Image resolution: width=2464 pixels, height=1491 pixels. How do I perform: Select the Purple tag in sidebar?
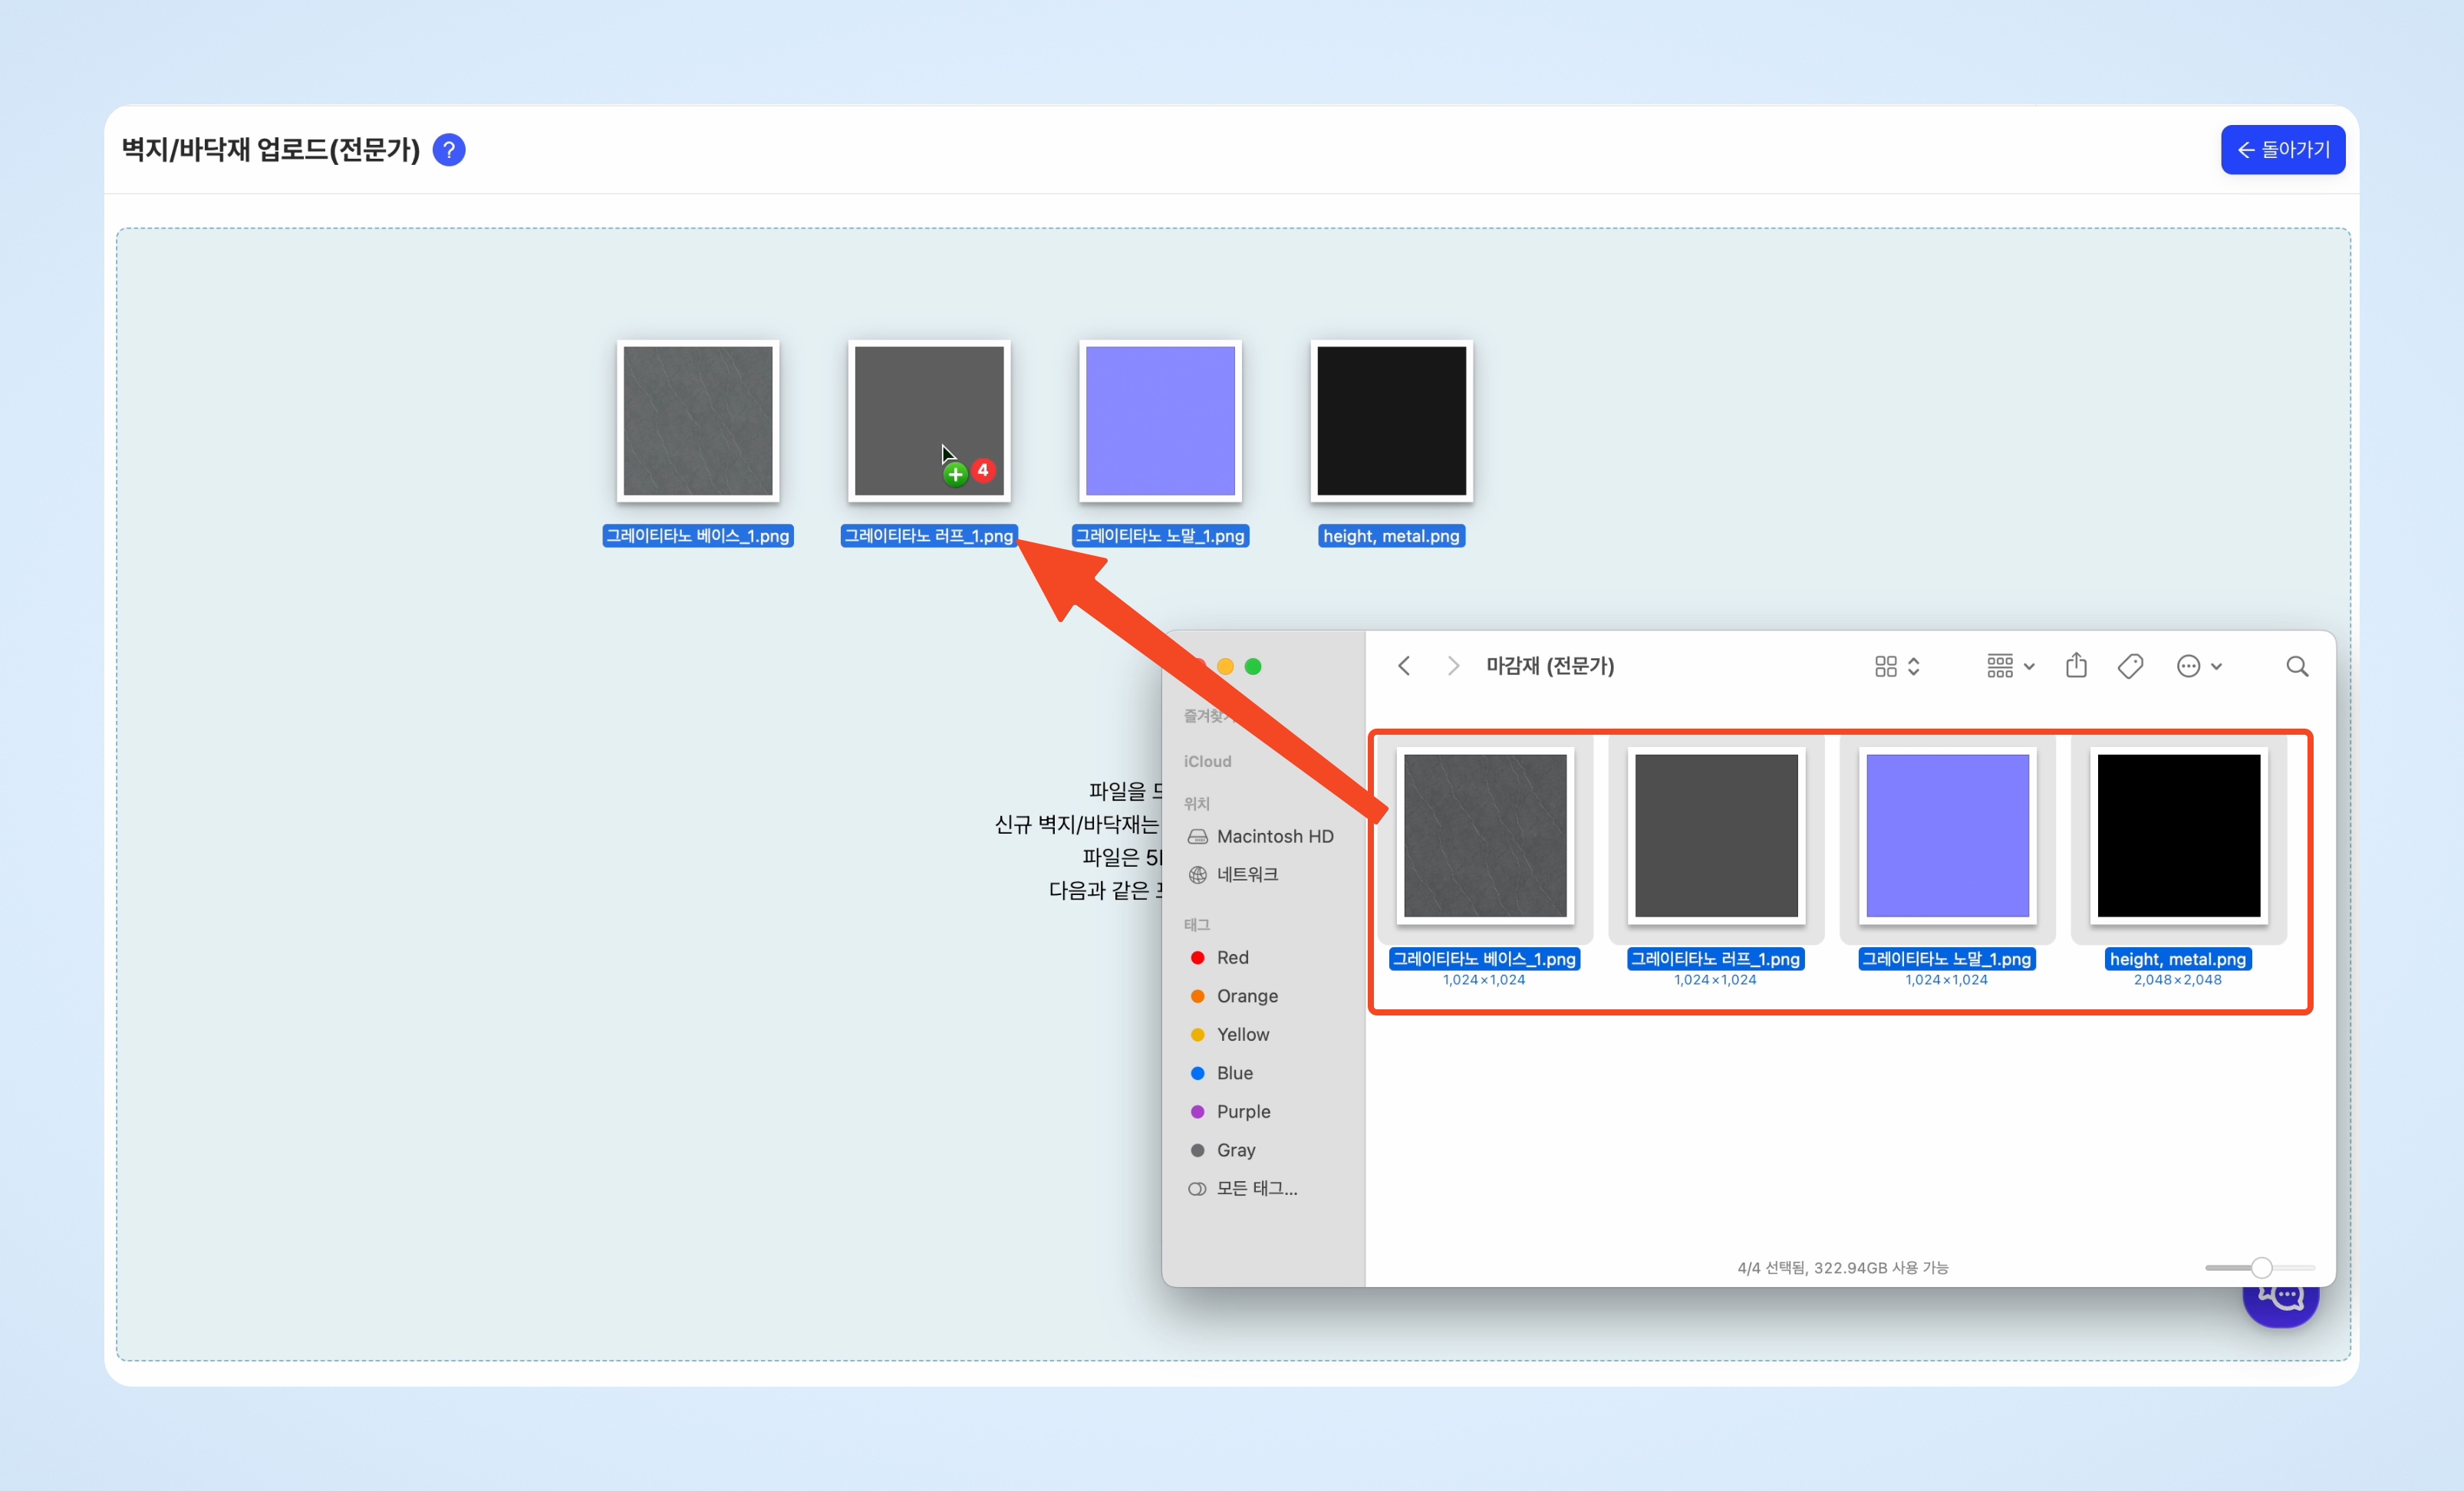1232,1111
